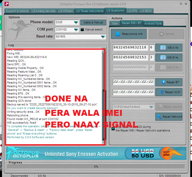Click the IMEI B fix barcode icon
The width and height of the screenshot is (192, 177).
163,58
